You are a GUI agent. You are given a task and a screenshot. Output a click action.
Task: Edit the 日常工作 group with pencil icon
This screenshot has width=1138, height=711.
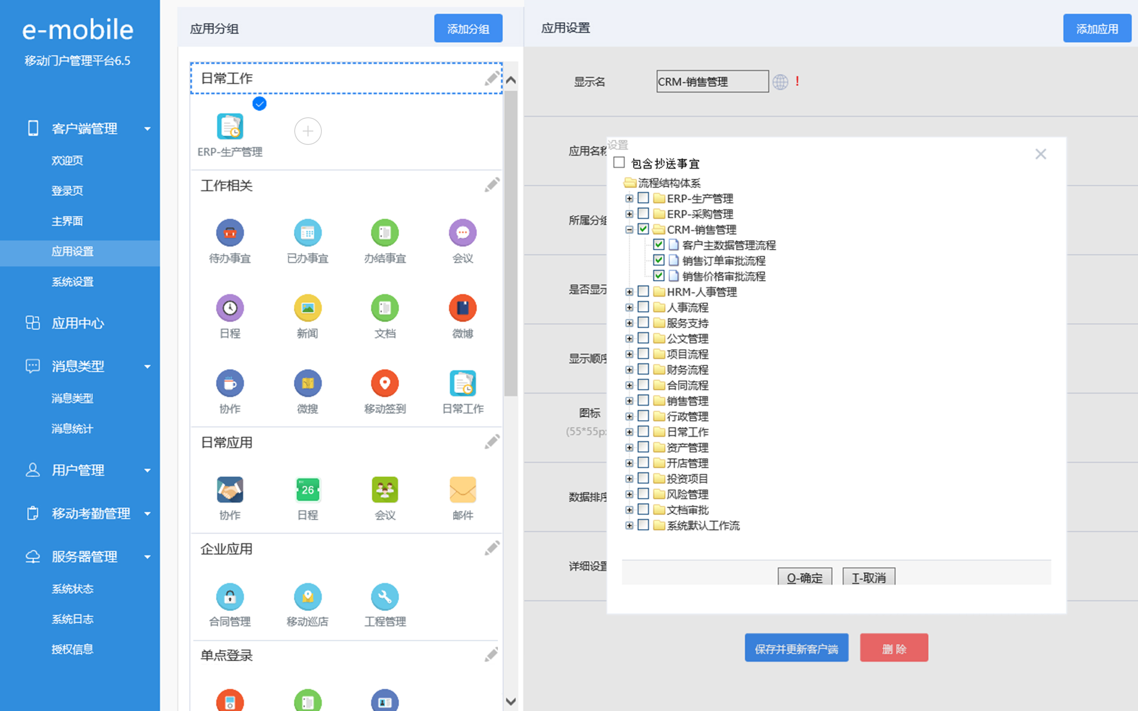492,79
